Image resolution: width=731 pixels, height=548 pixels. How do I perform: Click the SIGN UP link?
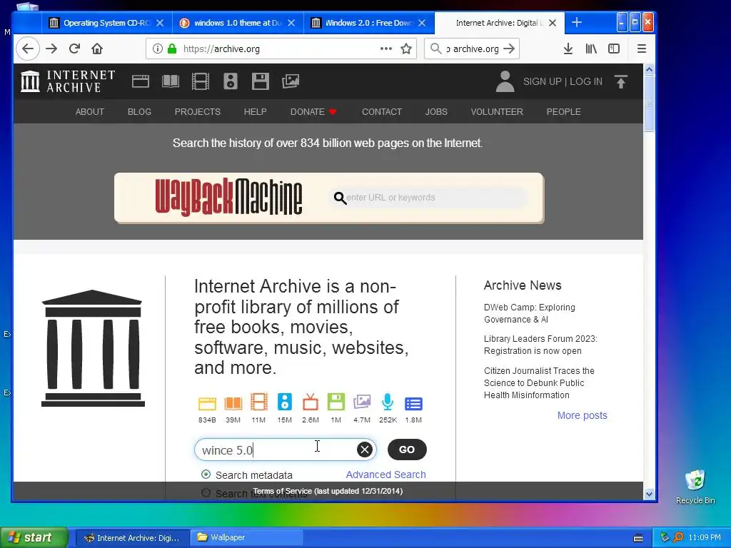(x=543, y=81)
